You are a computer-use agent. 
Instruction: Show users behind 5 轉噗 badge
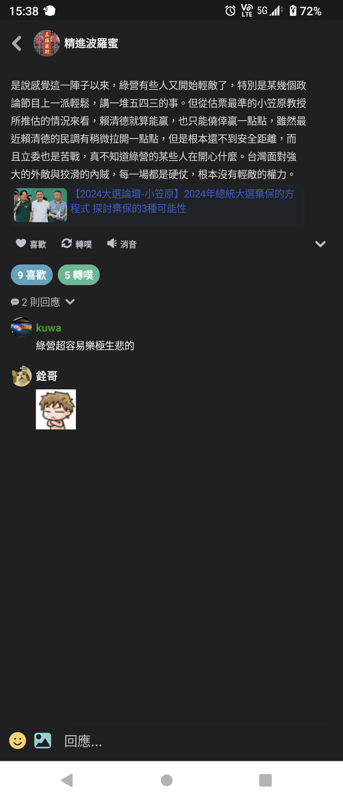[79, 275]
